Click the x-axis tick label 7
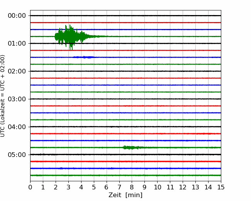 coord(119,187)
